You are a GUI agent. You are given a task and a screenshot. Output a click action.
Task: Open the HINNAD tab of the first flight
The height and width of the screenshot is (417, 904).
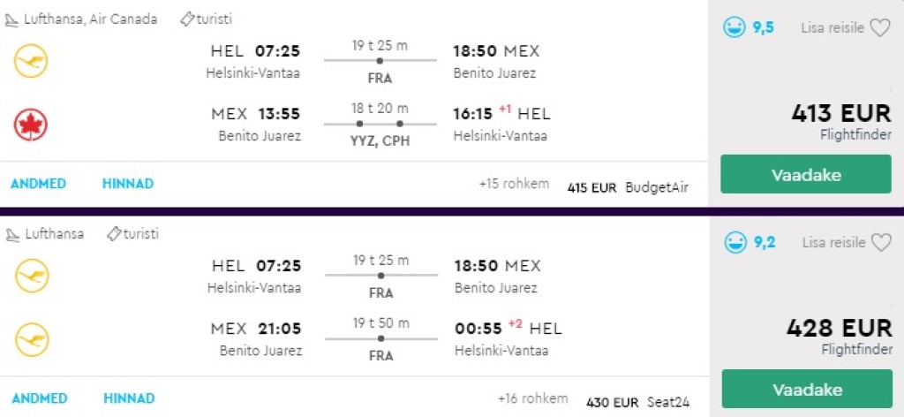(128, 184)
